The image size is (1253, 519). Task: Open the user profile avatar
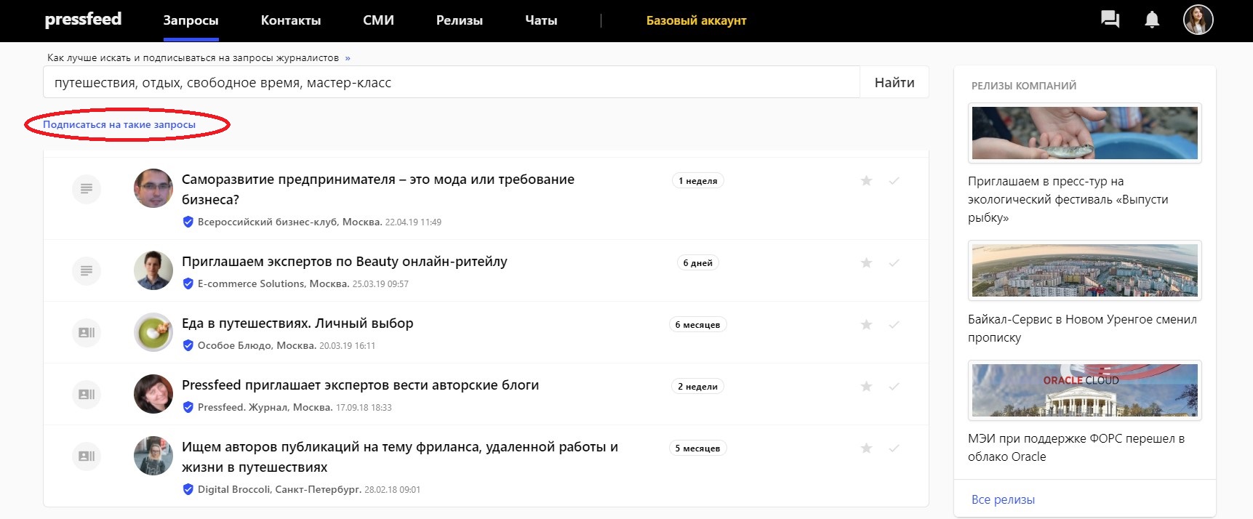pos(1198,20)
